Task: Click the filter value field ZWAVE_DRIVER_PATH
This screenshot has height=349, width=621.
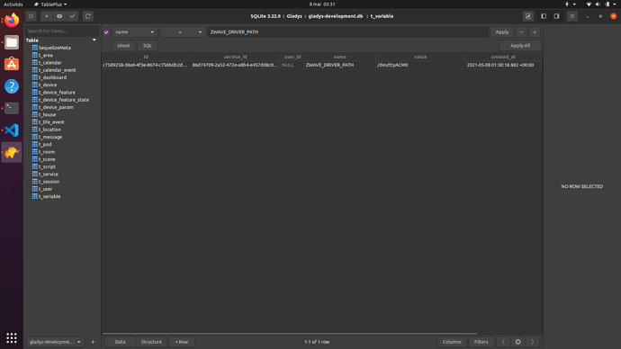Action: [x=347, y=32]
